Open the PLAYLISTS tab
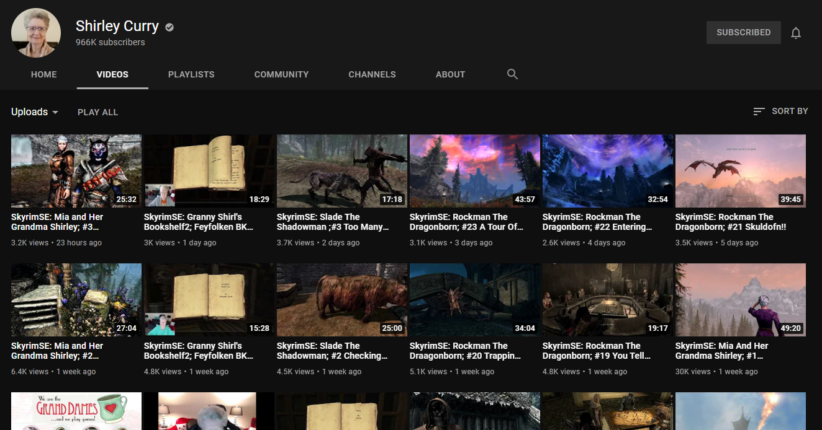Viewport: 822px width, 430px height. click(191, 74)
